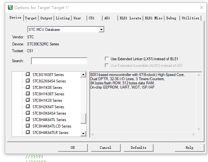Open the BL51 Locate tab
Image resolution: width=208 pixels, height=162 pixels.
point(130,18)
